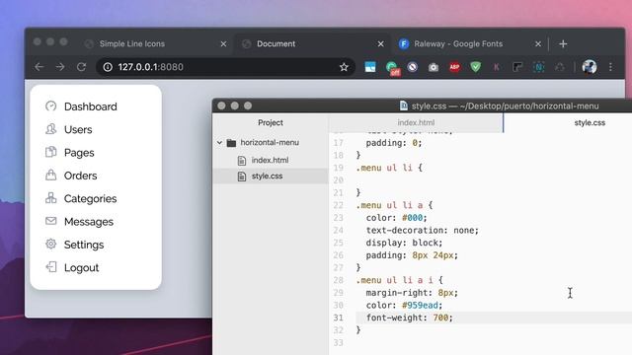
Task: Open new browser tab with plus
Action: click(x=563, y=43)
